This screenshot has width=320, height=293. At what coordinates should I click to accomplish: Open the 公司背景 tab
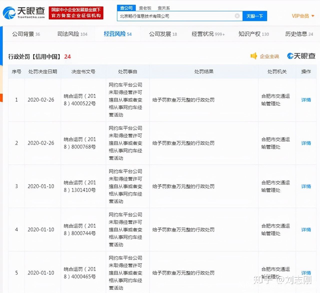point(26,34)
